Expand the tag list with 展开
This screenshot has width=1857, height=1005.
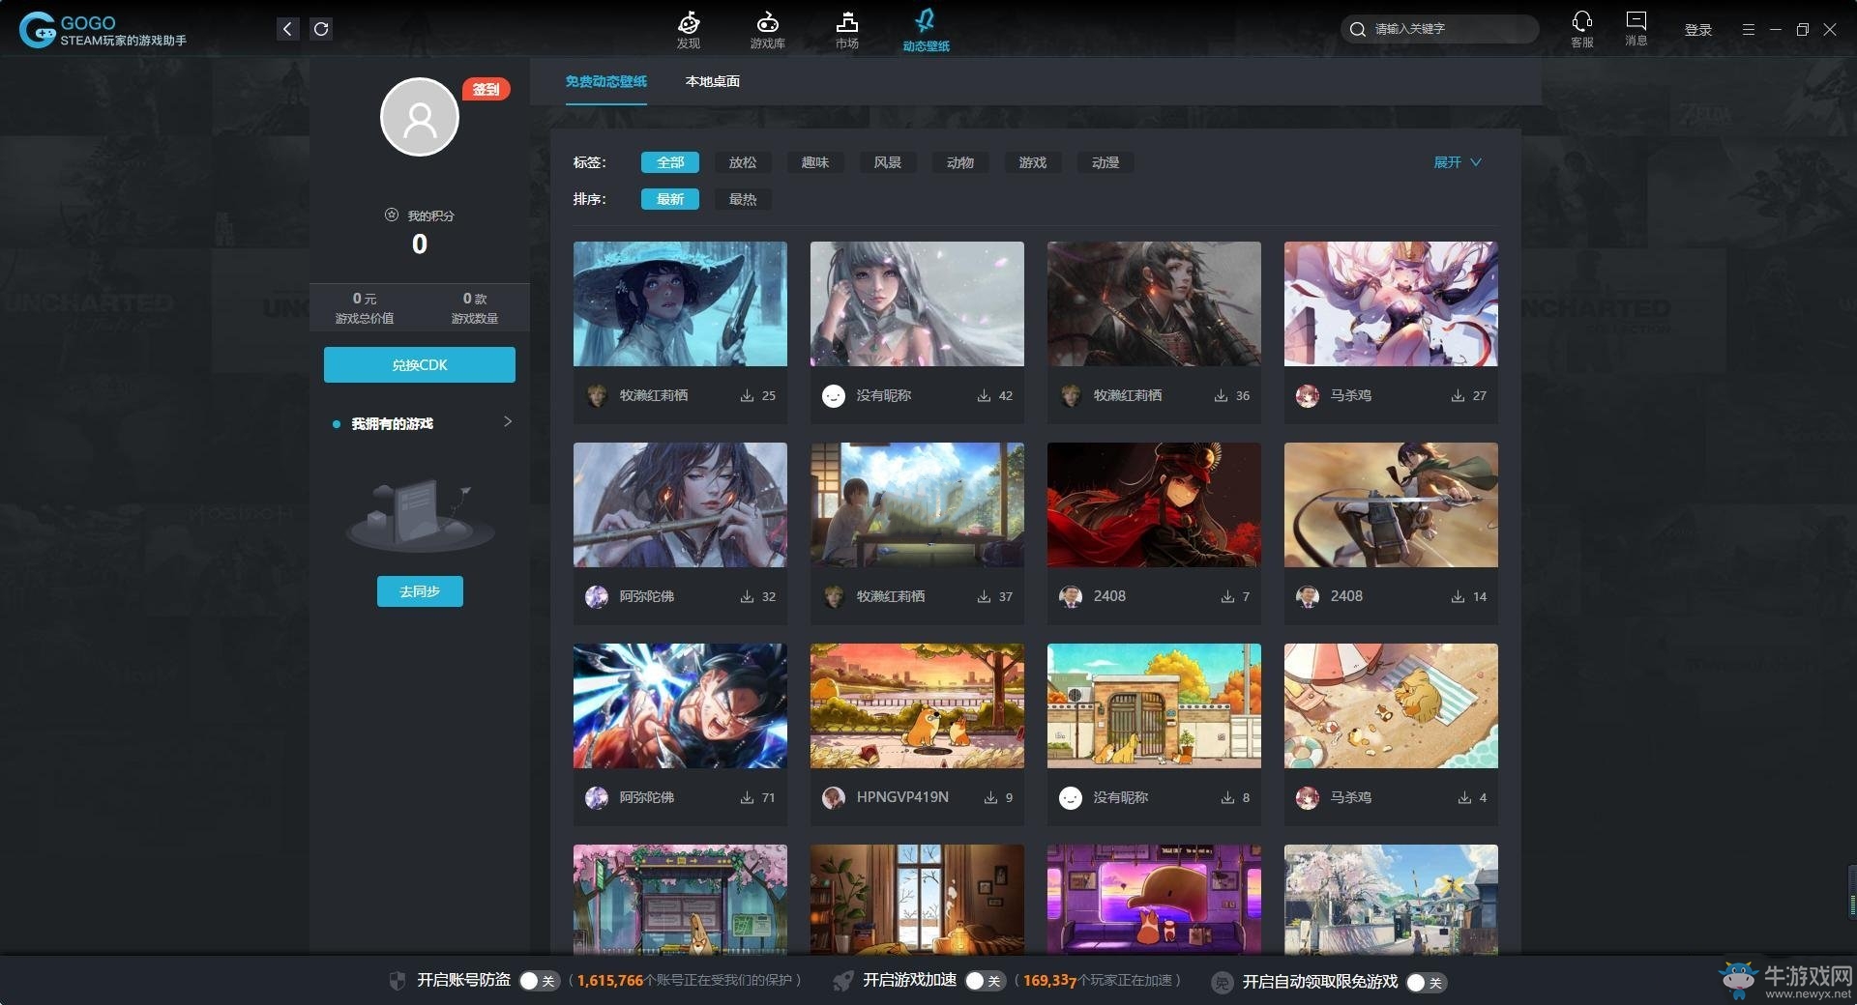1457,162
